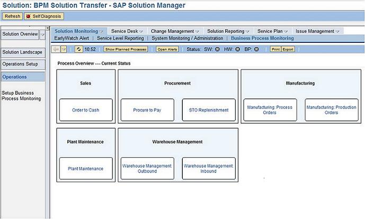Click the top Refresh button
Viewport: 365px width, 219px height.
(12, 16)
